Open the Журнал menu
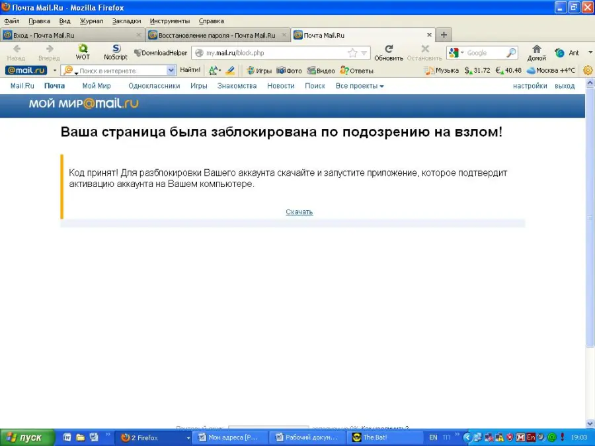The width and height of the screenshot is (595, 446). coord(91,21)
